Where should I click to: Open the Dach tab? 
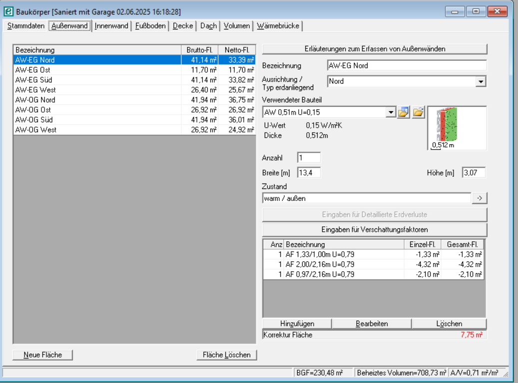click(208, 25)
